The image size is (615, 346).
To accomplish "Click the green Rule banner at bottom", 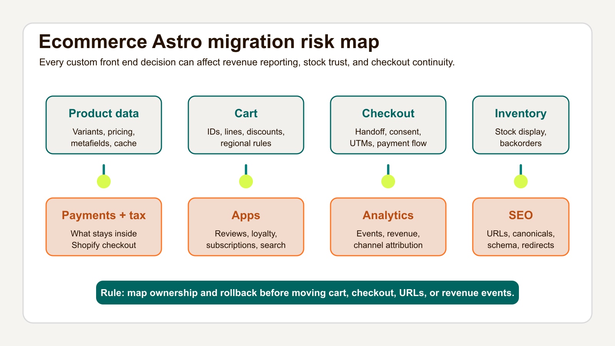I will point(307,293).
